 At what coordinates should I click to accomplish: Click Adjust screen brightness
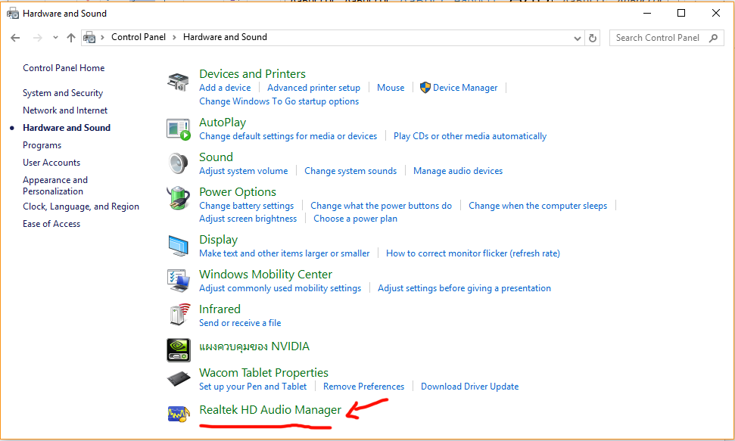pyautogui.click(x=248, y=219)
